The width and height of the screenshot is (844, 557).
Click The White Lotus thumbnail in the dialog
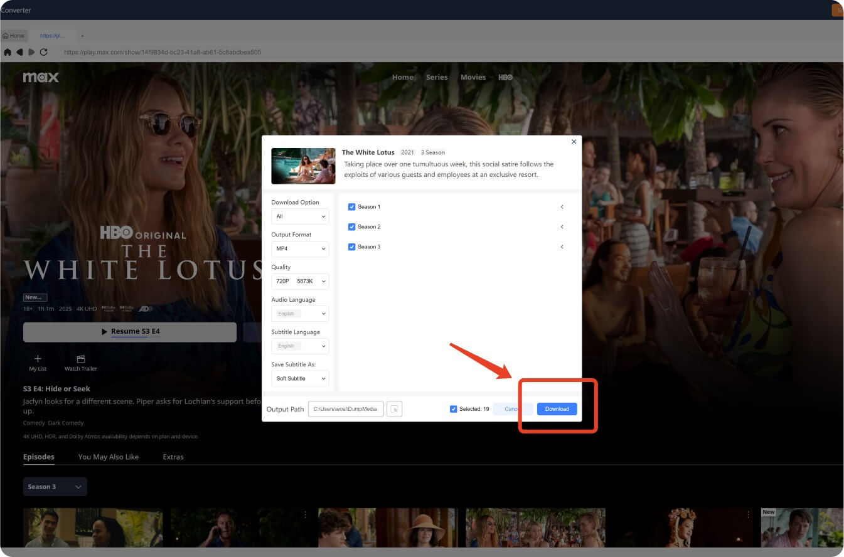click(x=303, y=166)
